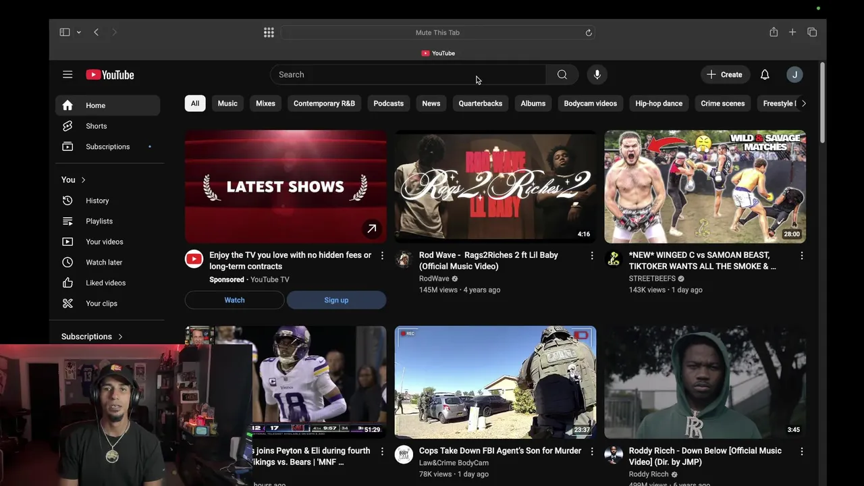Open the STREETBEEFS channel link
864x486 pixels.
[652, 279]
